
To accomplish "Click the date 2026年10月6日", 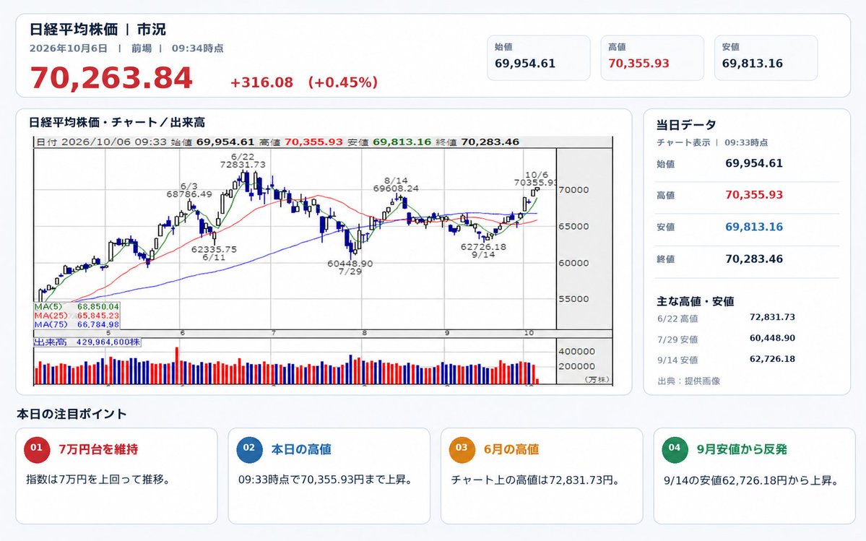I will 69,48.
